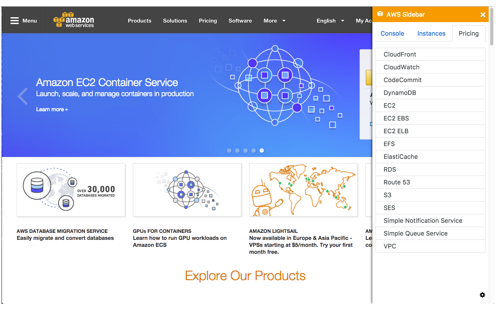The width and height of the screenshot is (496, 310).
Task: Select S3 in the Pricing list
Action: (430, 195)
